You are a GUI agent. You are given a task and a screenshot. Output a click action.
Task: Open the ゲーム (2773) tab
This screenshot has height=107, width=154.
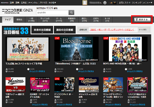click(x=59, y=20)
